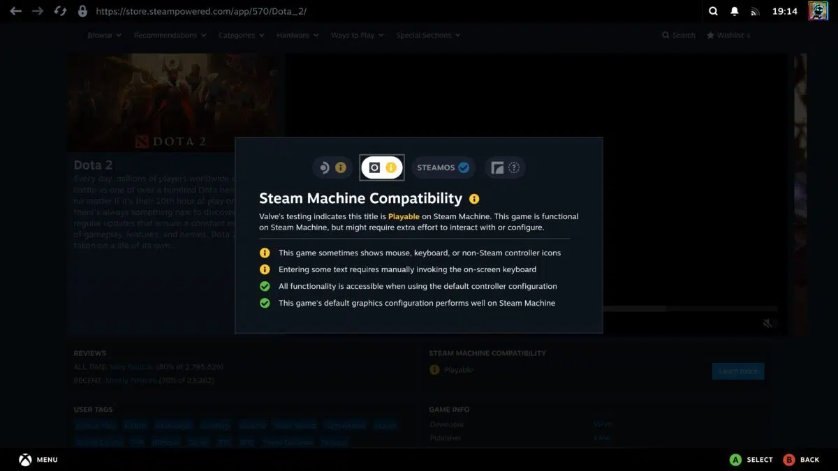The width and height of the screenshot is (838, 471).
Task: Open the magnifier search icon in top bar
Action: [713, 11]
